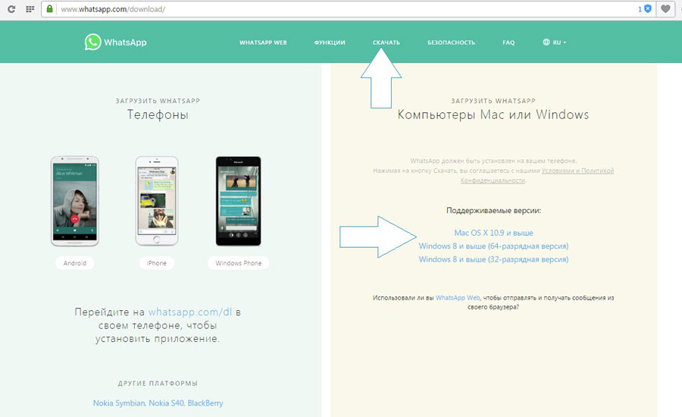Click the blue shield blocker icon
This screenshot has height=417, width=682.
point(648,8)
